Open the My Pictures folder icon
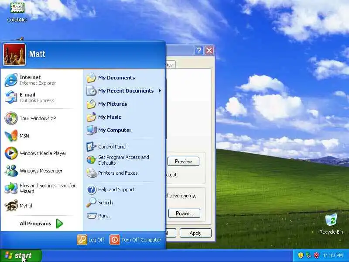Image resolution: width=349 pixels, height=262 pixels. pos(91,104)
